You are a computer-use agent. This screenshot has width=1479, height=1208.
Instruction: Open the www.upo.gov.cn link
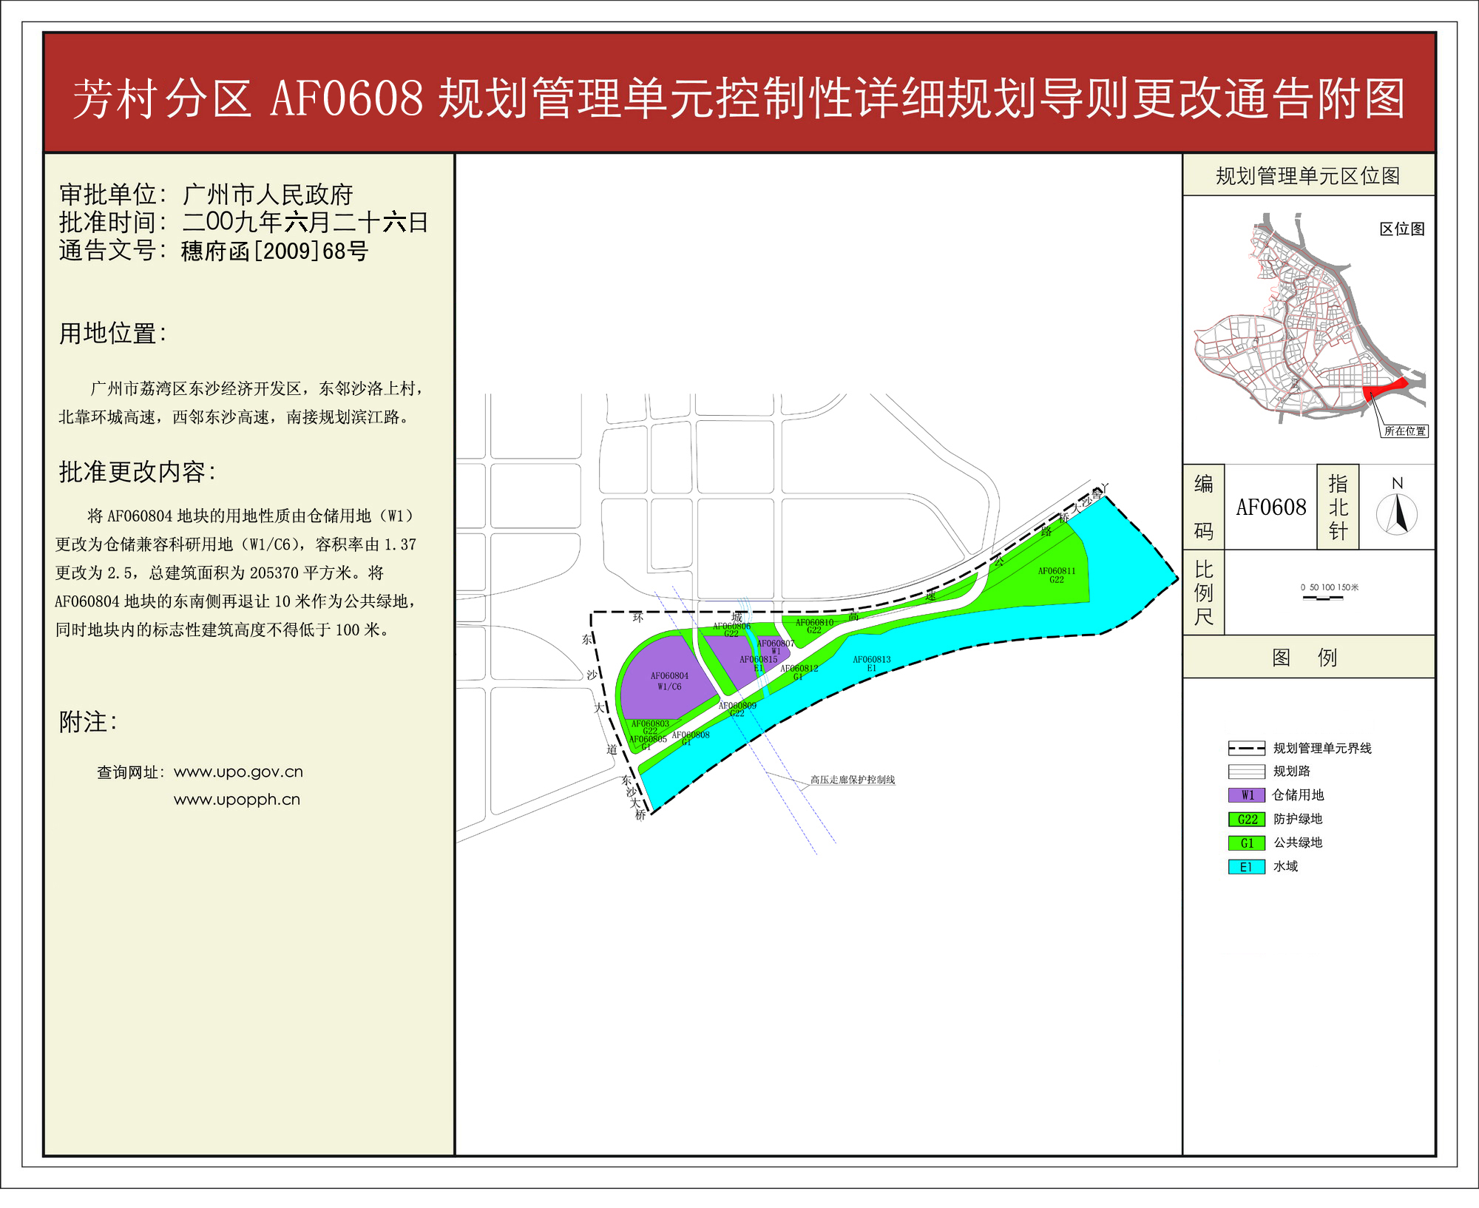click(x=238, y=772)
